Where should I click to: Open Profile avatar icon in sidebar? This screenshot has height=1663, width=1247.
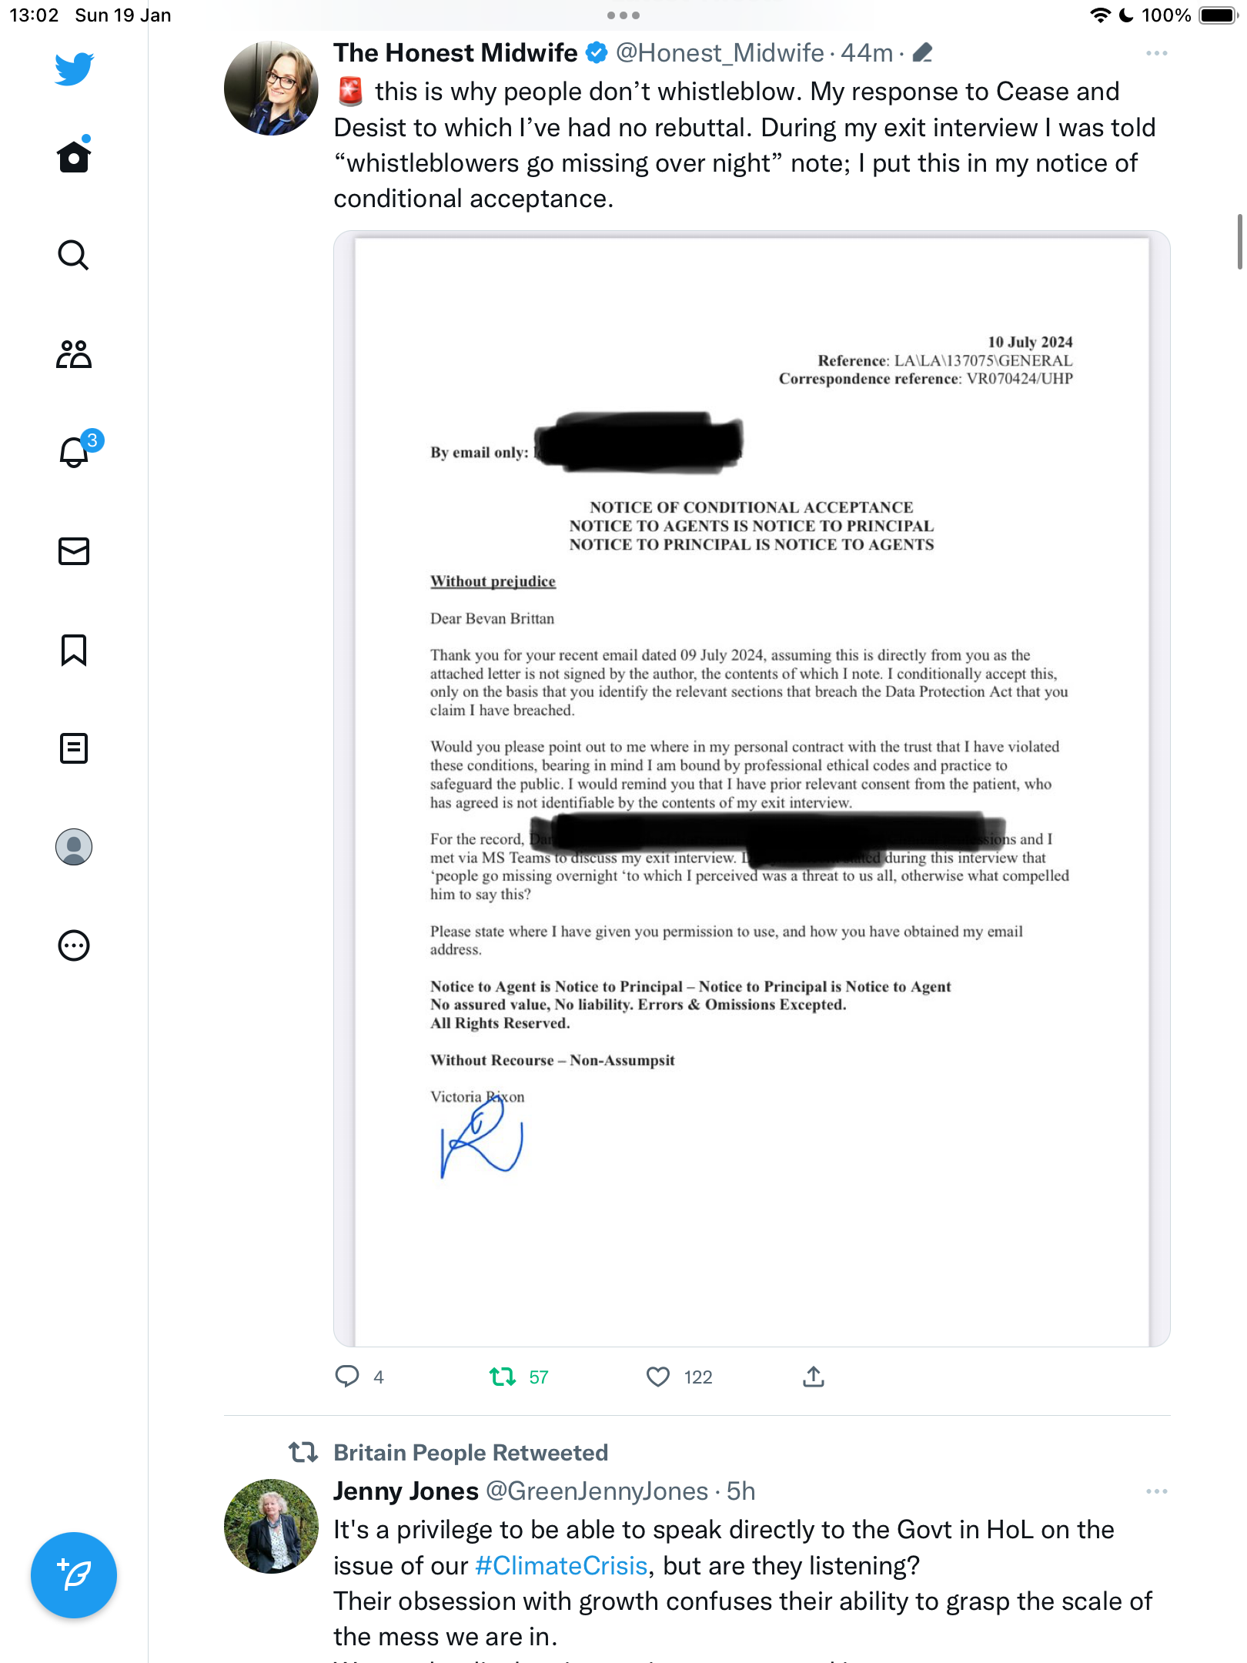74,847
